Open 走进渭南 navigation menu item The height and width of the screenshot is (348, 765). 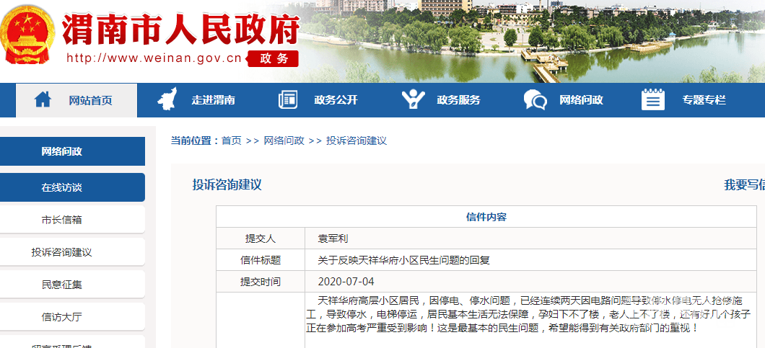[213, 101]
